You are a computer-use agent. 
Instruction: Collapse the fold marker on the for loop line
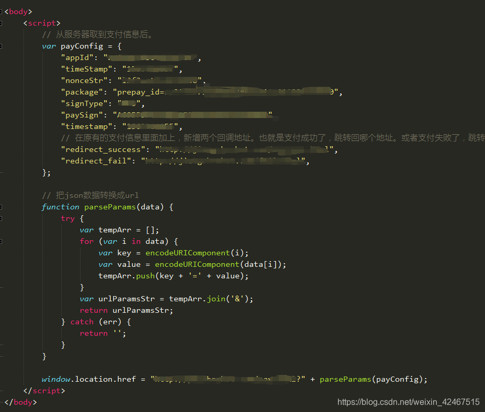[x=1, y=242]
